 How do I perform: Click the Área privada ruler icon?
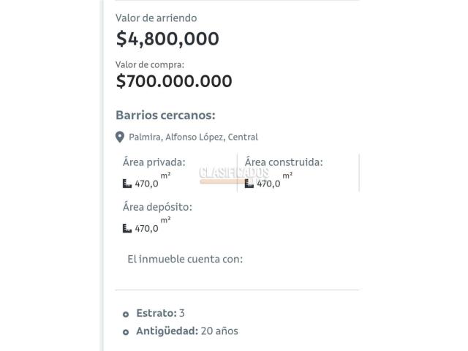click(x=127, y=184)
